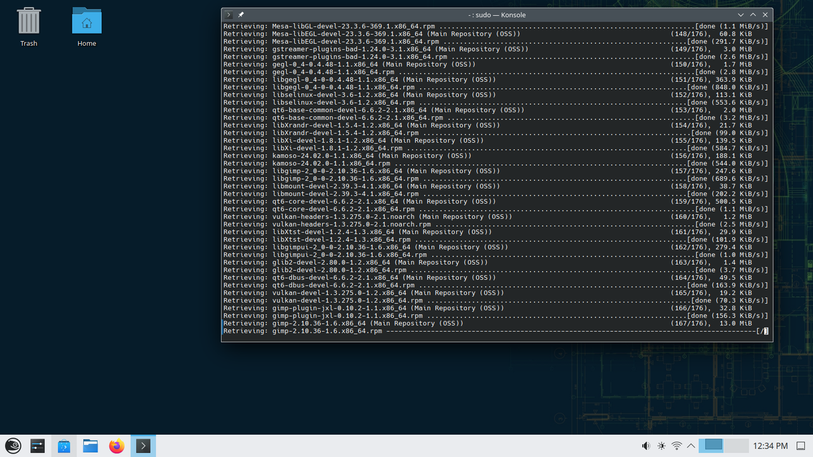Click the gimp-plugin-jxl-0.10.2-1.1.x86_64.rpm line
This screenshot has width=813, height=457.
495,315
